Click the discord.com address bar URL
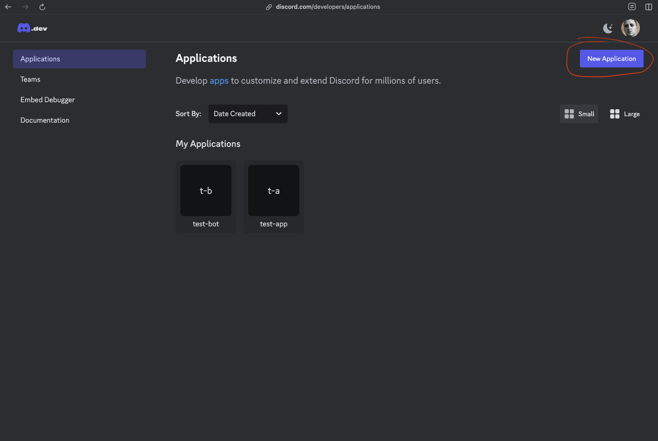This screenshot has height=441, width=658. coord(328,7)
